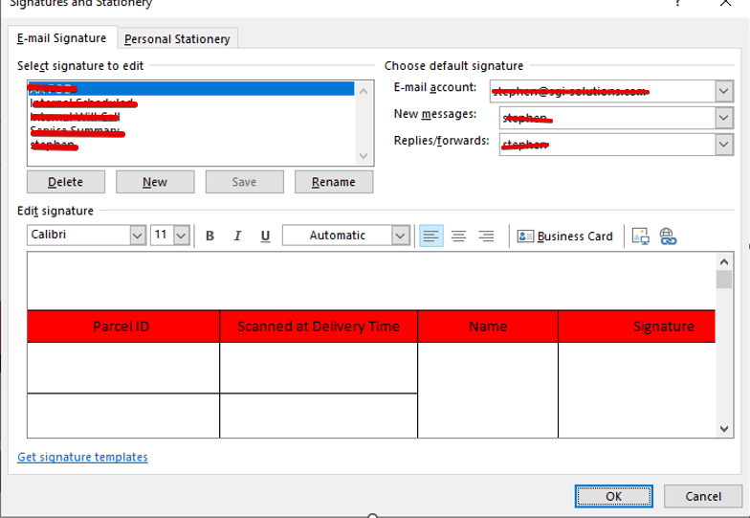Click the Scanned at Delivery Time header
Image resolution: width=750 pixels, height=518 pixels.
point(319,327)
